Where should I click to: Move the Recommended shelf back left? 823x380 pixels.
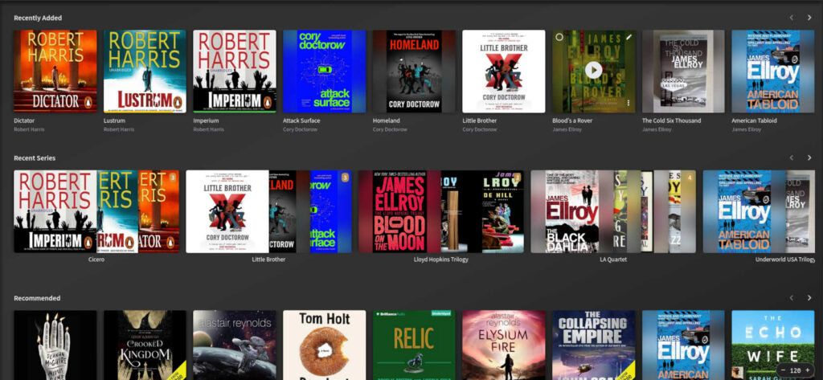click(x=792, y=298)
